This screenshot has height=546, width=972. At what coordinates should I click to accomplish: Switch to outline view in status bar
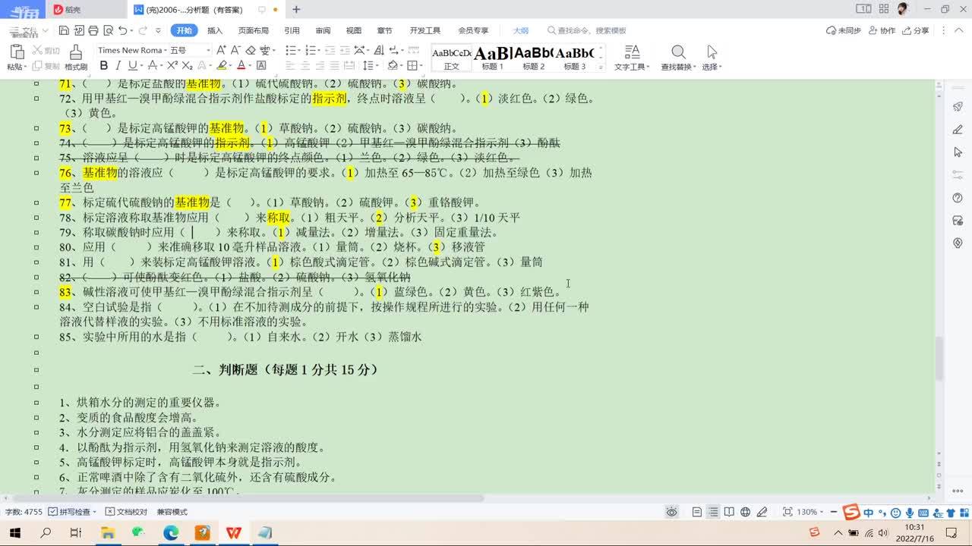point(713,512)
